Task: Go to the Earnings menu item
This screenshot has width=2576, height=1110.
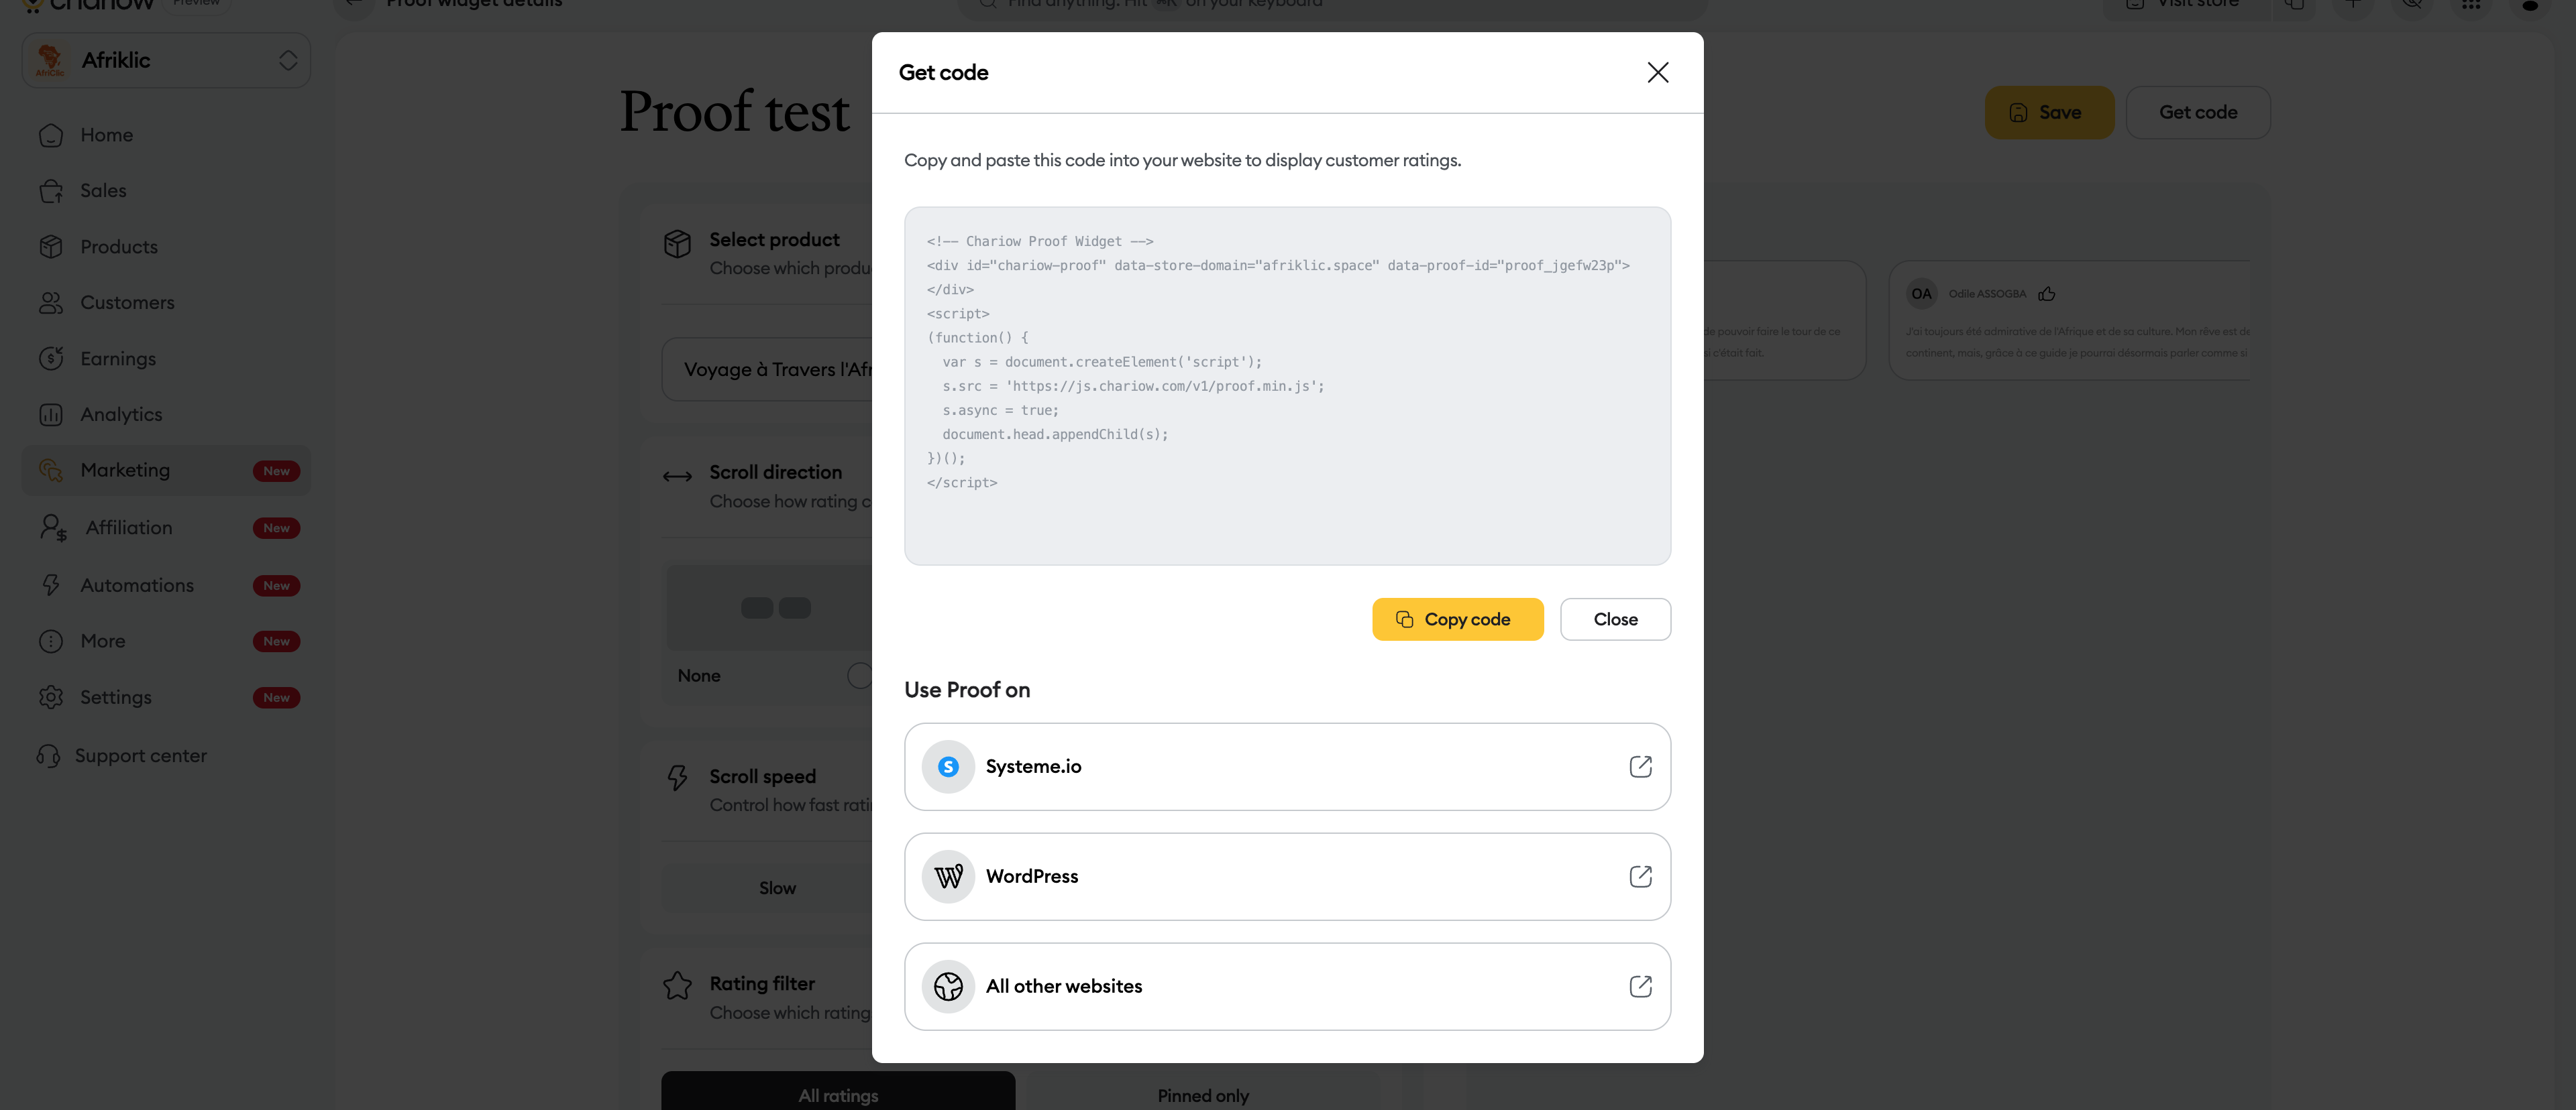Action: 118,359
